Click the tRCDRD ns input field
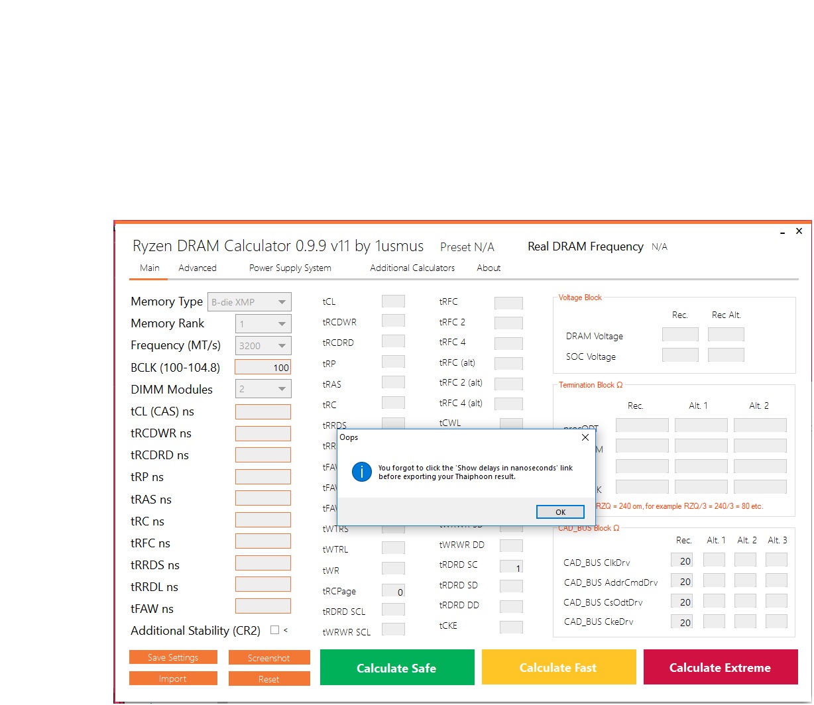 (x=263, y=455)
